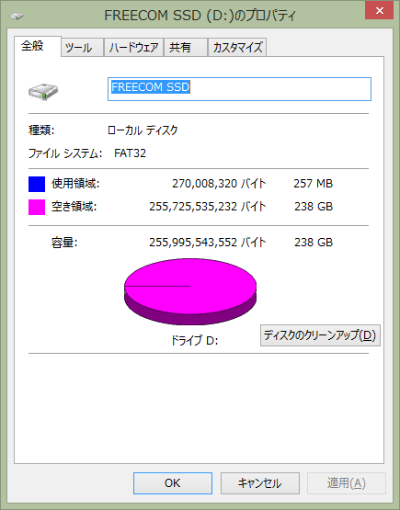Click the キャンセル button

(259, 483)
